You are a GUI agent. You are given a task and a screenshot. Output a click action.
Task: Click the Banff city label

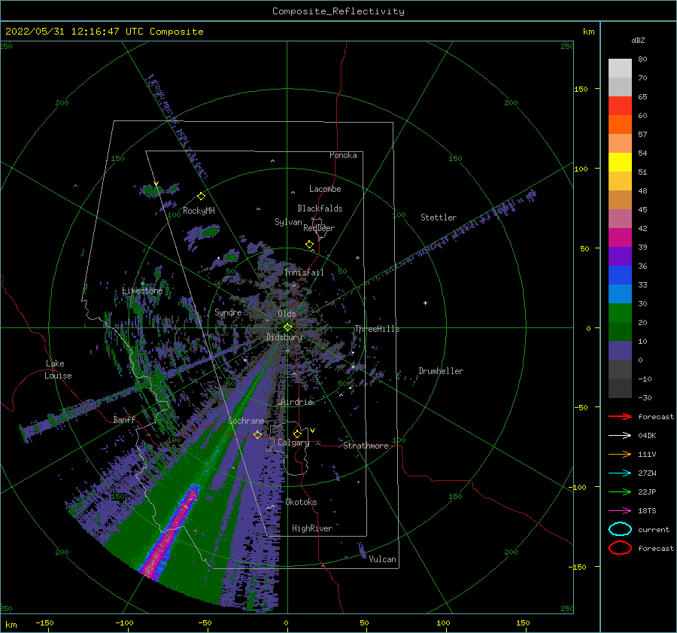click(124, 420)
